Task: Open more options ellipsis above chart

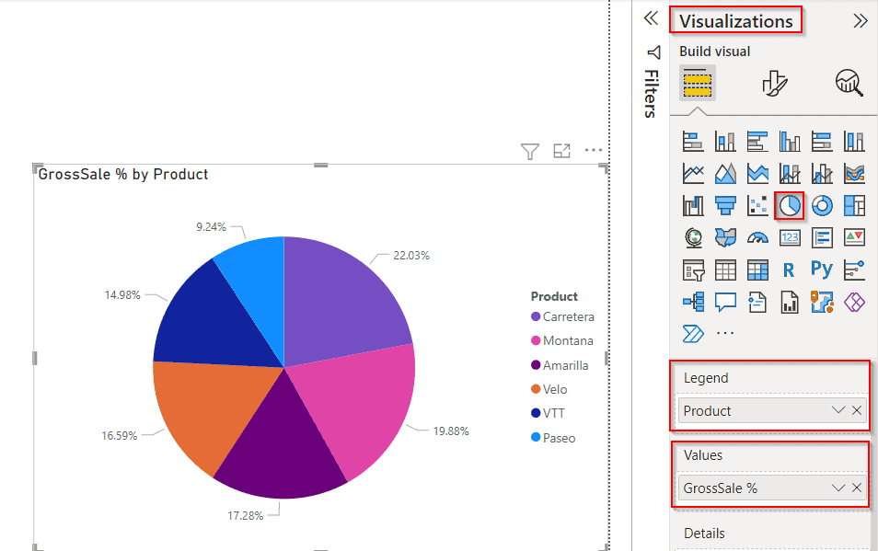Action: (x=593, y=150)
